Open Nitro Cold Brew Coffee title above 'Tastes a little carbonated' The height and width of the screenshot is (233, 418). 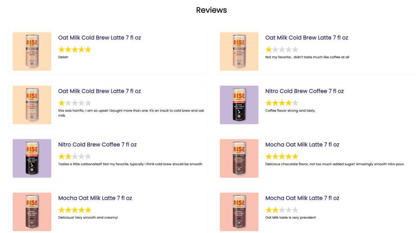click(x=98, y=144)
